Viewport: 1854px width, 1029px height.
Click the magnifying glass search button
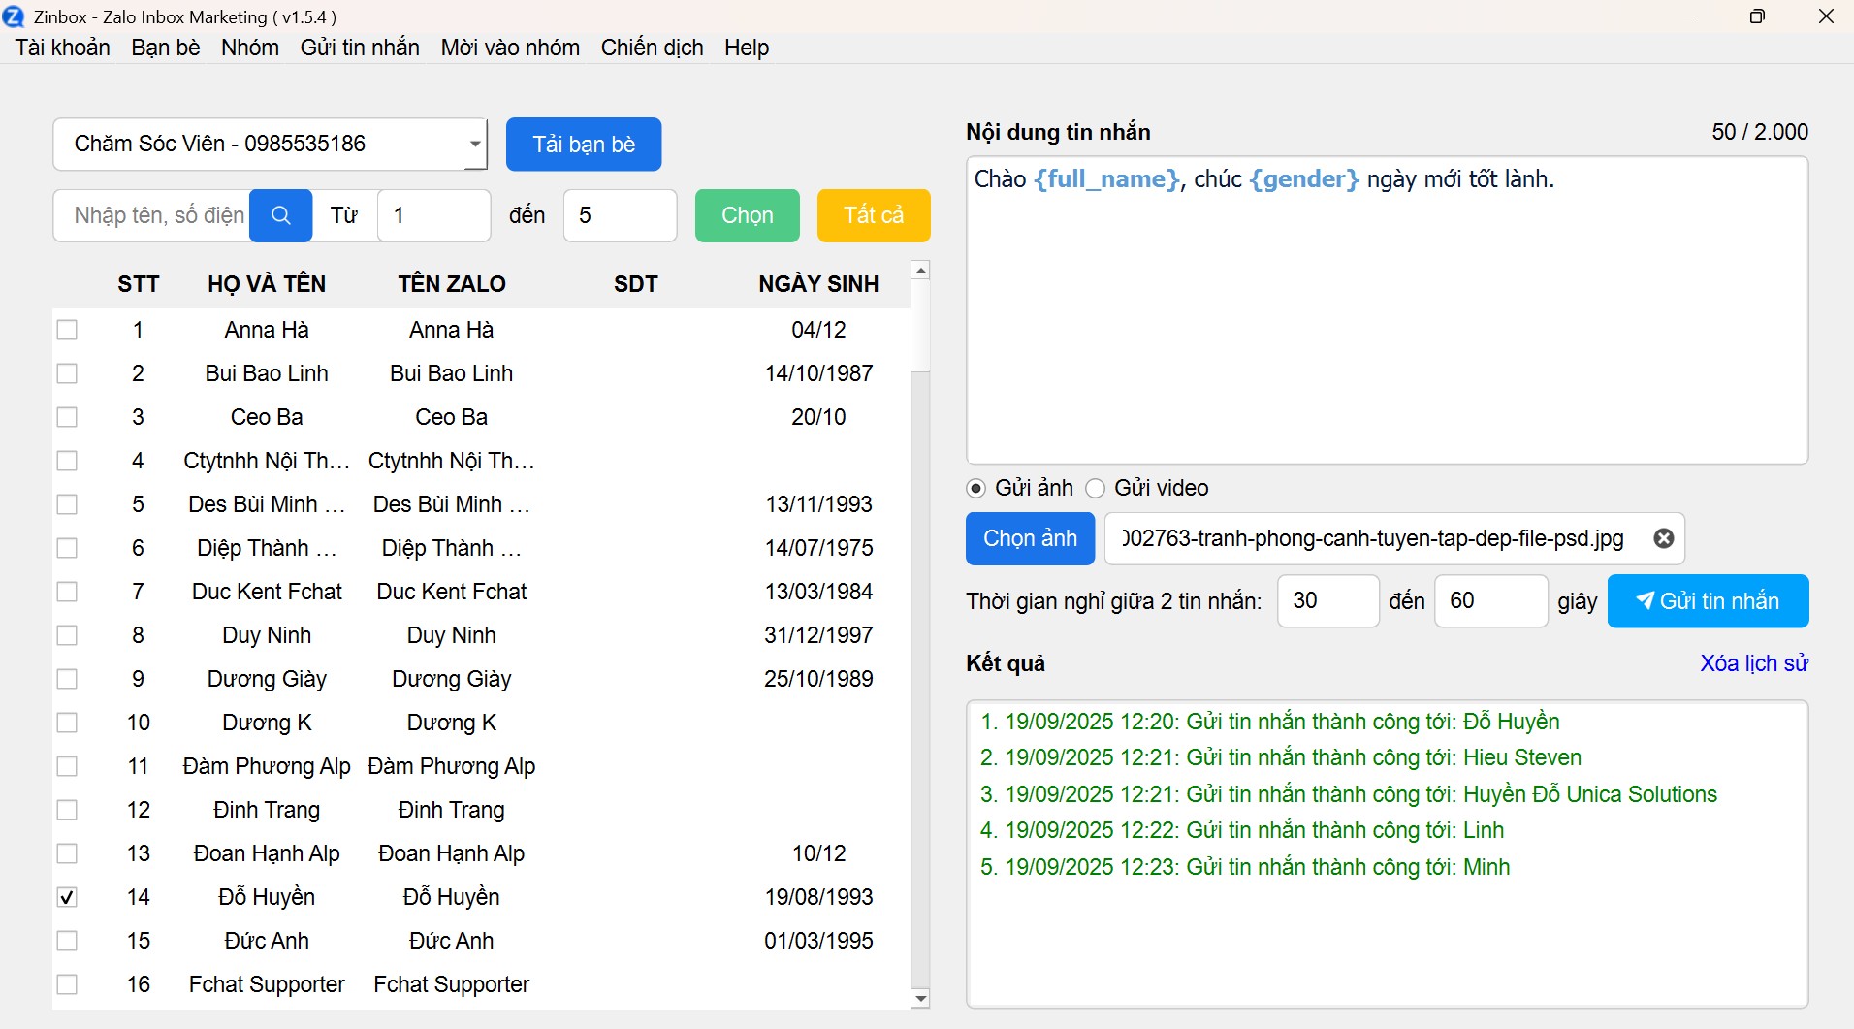pyautogui.click(x=280, y=215)
